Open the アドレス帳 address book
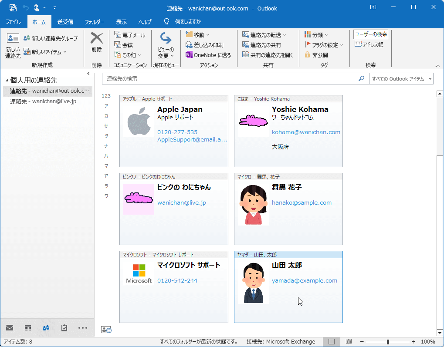 [x=369, y=44]
